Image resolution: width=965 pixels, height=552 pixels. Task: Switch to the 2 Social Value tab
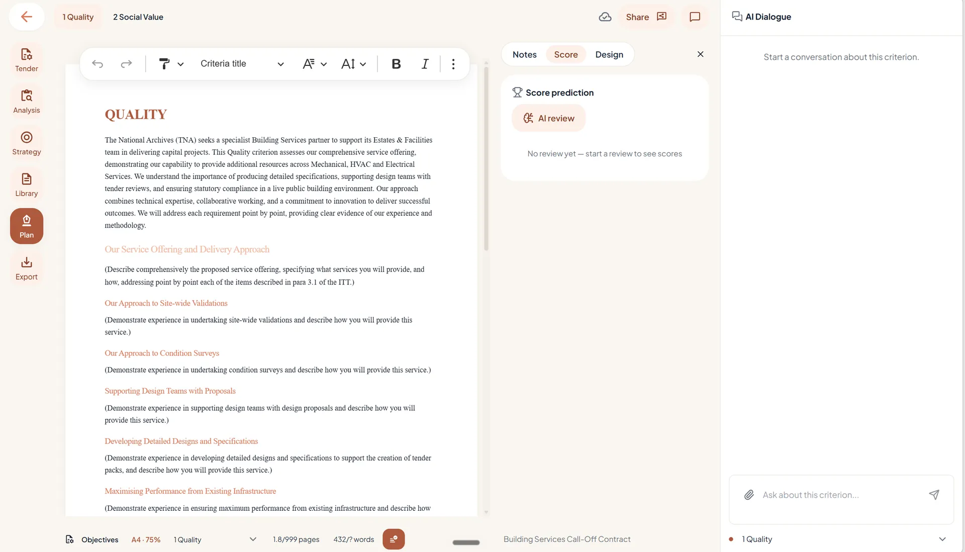pos(138,17)
